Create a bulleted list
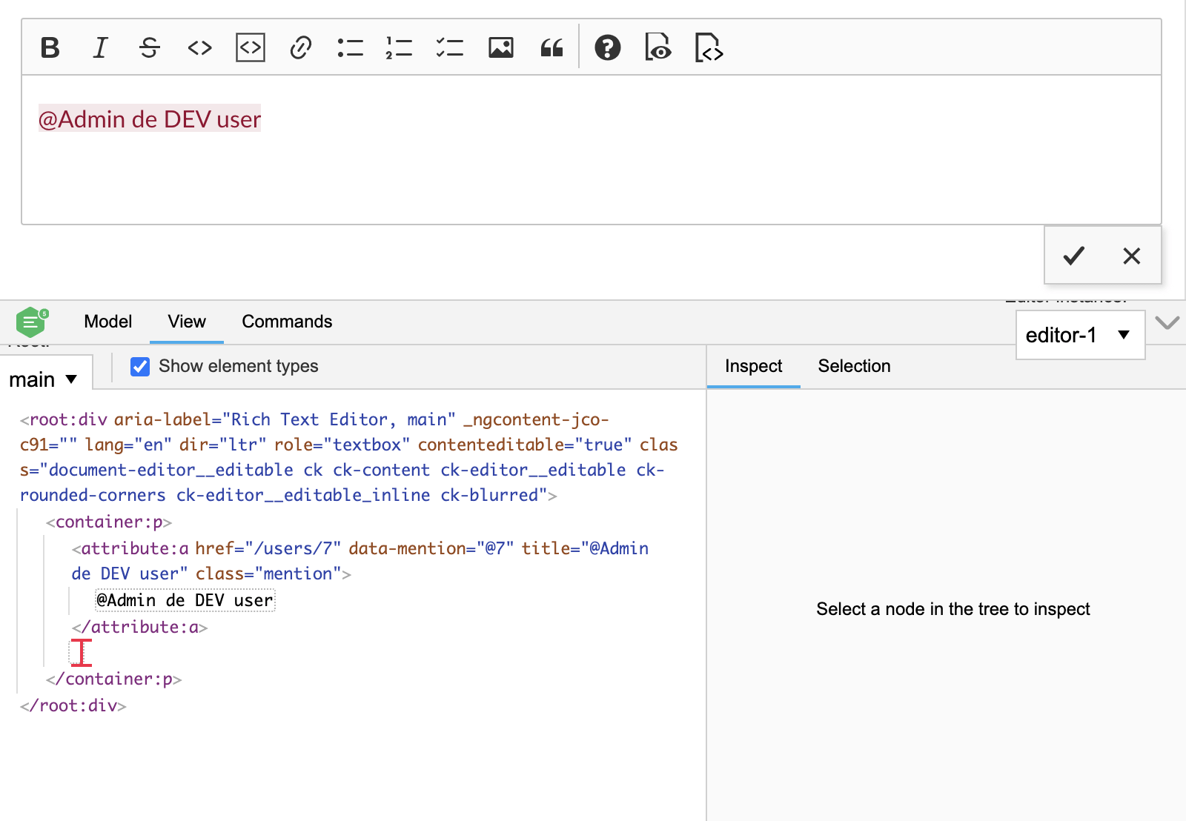The width and height of the screenshot is (1186, 821). 351,47
